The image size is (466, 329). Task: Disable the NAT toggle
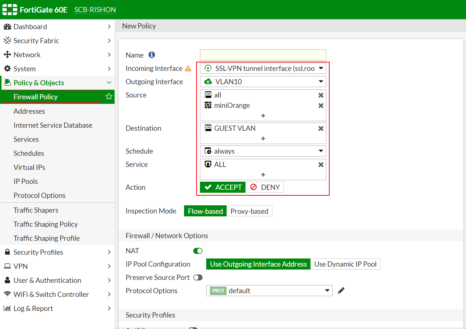click(198, 251)
